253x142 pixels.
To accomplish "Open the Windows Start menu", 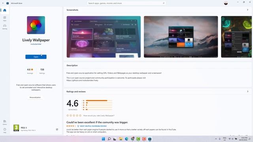I will (x=103, y=139).
